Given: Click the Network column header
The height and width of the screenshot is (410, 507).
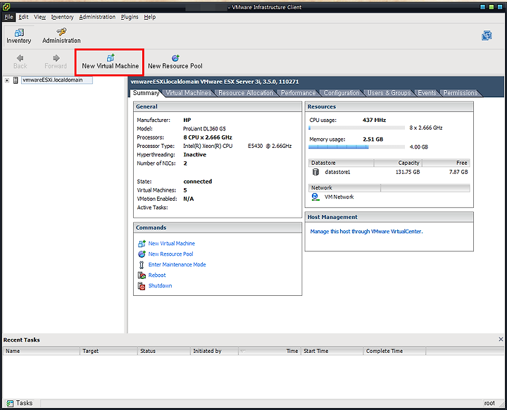Looking at the screenshot, I should coord(344,187).
